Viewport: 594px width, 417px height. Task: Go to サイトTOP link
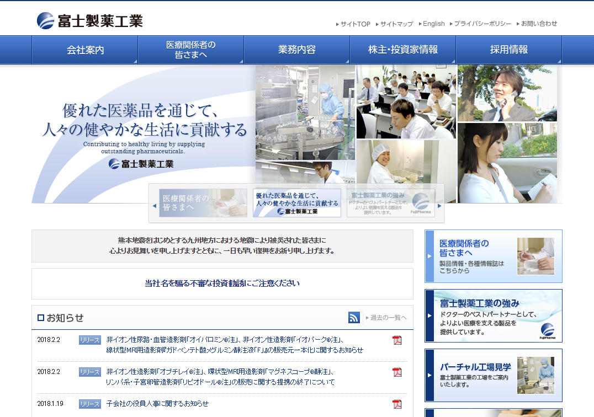[x=353, y=24]
